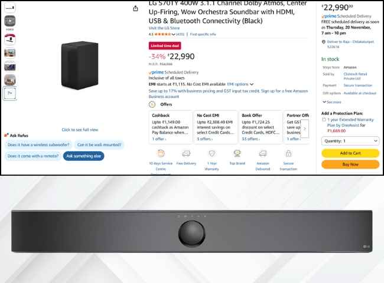Screen dimensions: 384x283
Task: Show next offers with carousel arrow
Action: pyautogui.click(x=305, y=129)
